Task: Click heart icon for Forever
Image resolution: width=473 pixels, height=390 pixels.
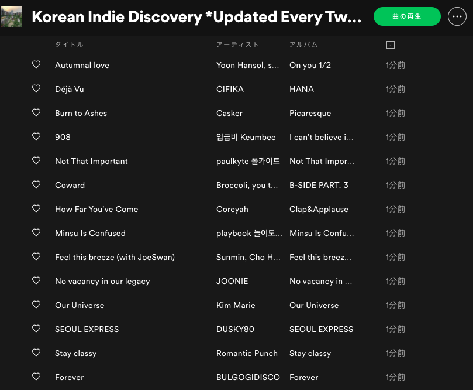Action: tap(36, 377)
